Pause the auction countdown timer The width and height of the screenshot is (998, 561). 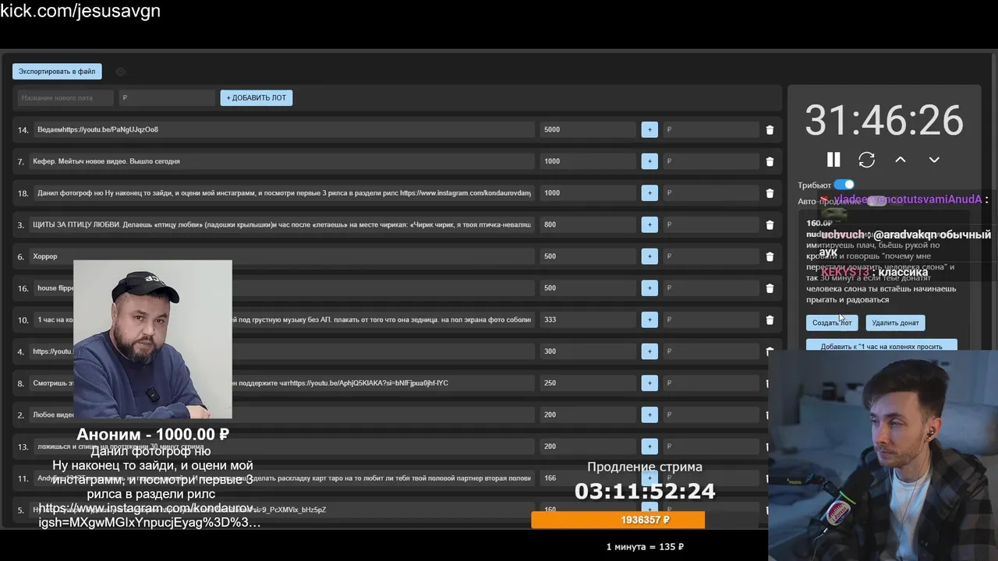833,160
